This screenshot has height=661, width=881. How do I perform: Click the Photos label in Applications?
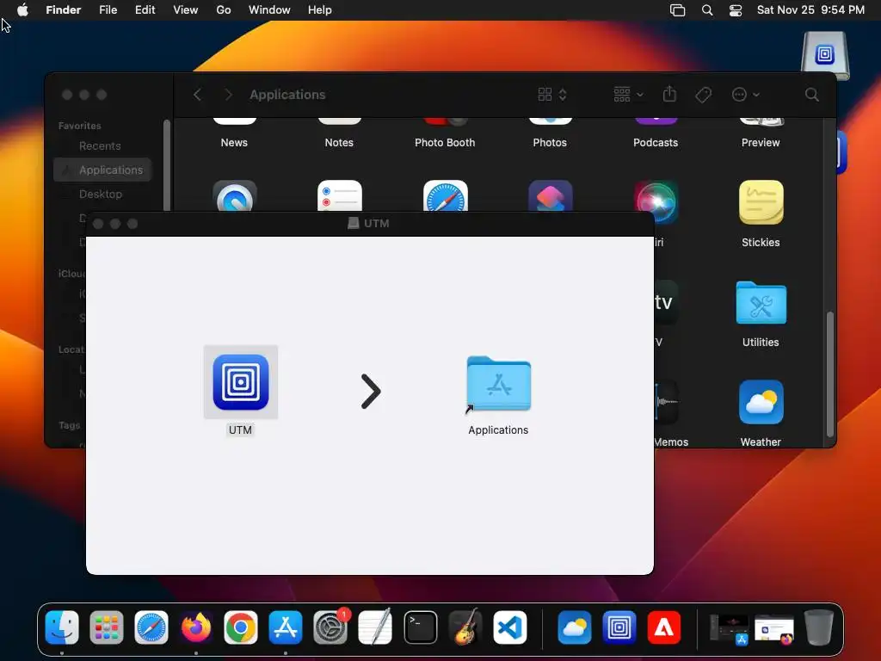550,143
